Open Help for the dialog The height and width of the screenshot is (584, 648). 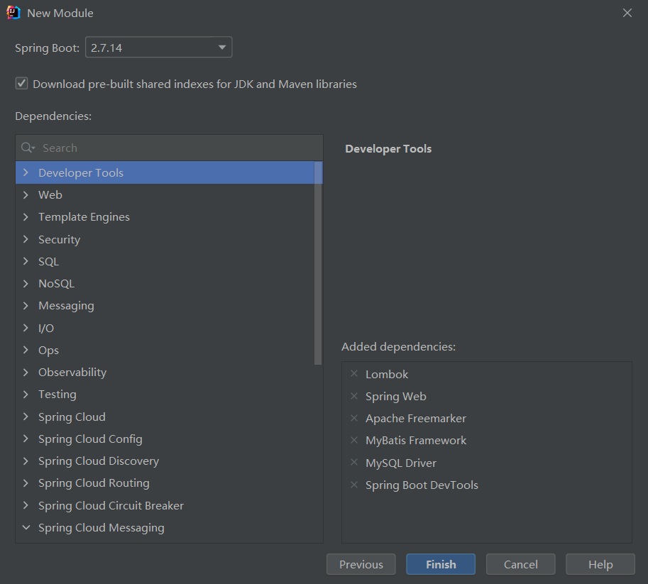(600, 564)
